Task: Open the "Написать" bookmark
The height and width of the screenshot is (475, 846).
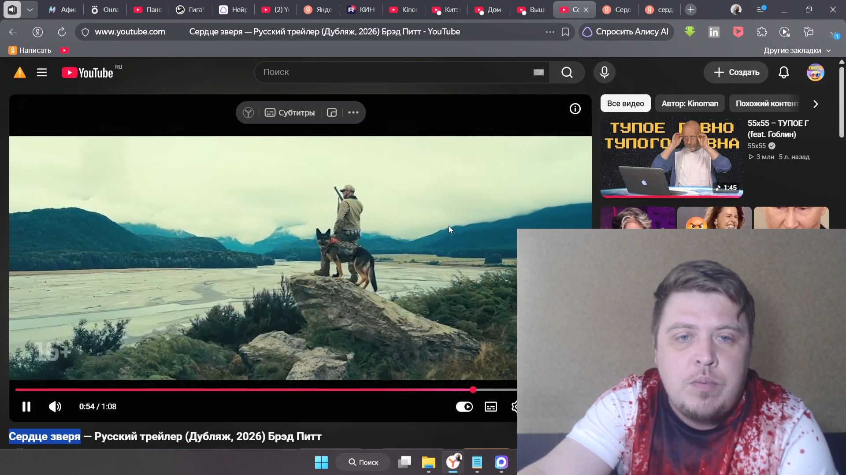Action: click(30, 50)
